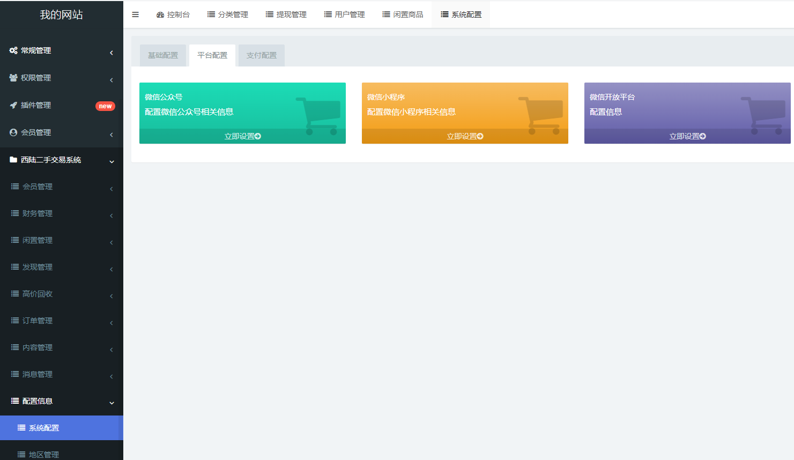Screen dimensions: 794x460
Task: Click the dashboard gauge icon beside 控制台
Action: [160, 14]
